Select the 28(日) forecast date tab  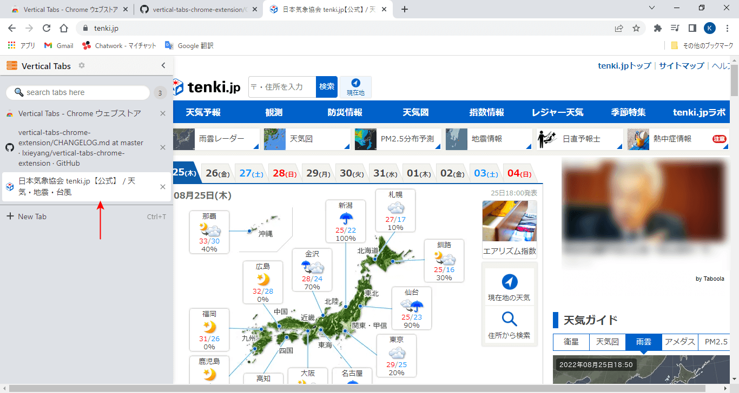click(285, 173)
